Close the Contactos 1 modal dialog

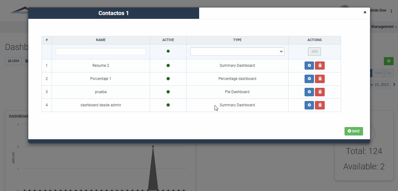(365, 12)
